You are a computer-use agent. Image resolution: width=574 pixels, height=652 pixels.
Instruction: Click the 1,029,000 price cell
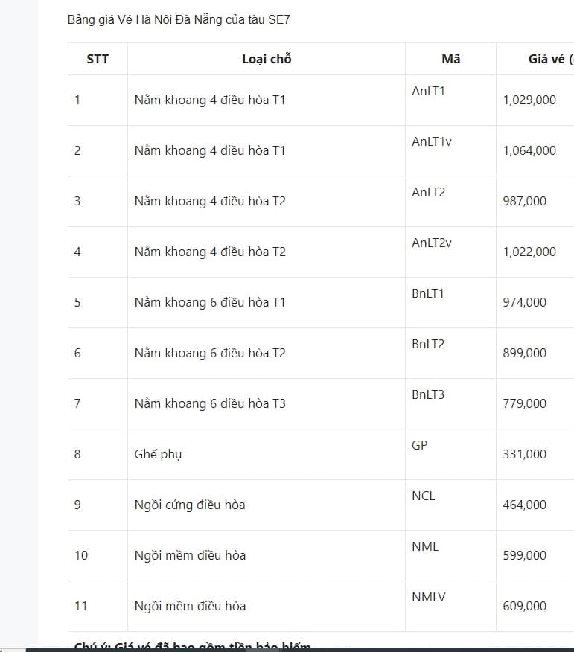click(529, 100)
